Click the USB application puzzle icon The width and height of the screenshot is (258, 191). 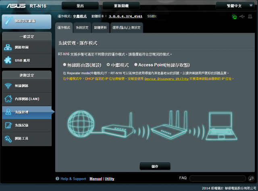click(x=8, y=60)
